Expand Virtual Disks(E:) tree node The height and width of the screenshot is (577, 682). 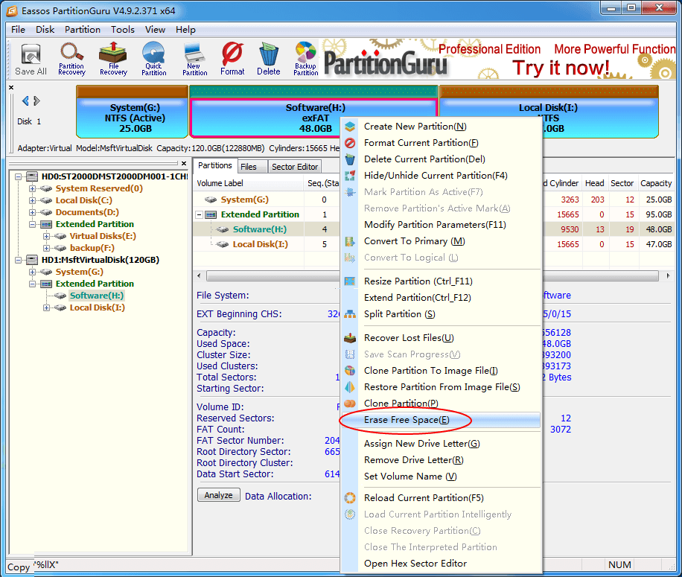[x=46, y=236]
